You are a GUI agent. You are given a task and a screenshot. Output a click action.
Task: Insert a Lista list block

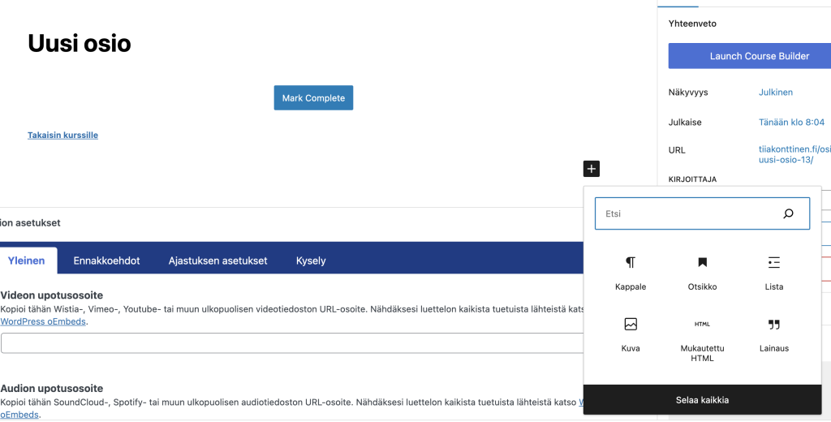pos(773,272)
